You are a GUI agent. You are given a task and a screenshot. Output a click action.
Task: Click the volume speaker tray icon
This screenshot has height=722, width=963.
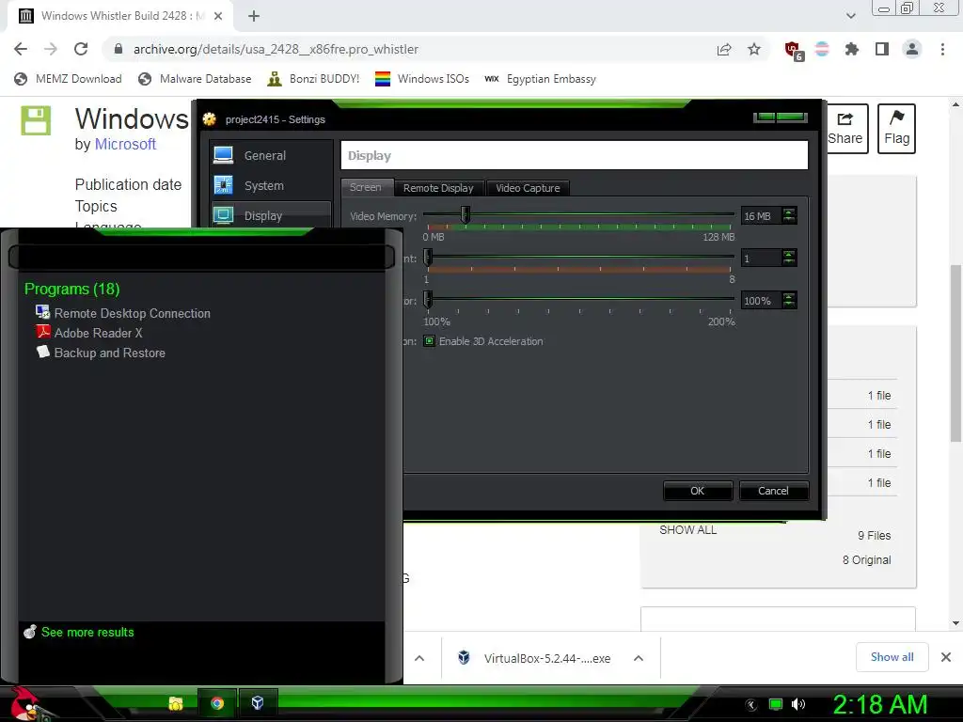pos(798,704)
